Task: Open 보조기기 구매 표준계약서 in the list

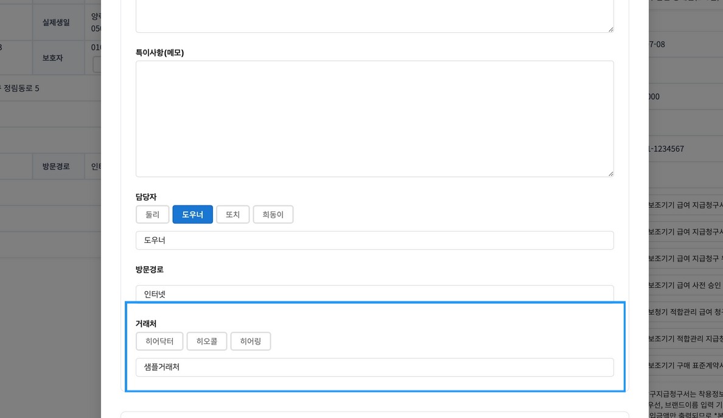Action: point(685,365)
